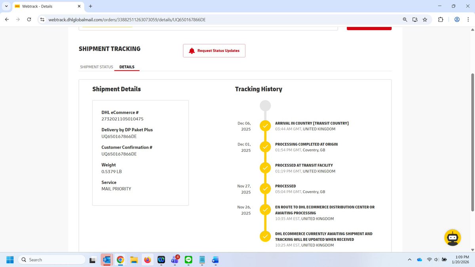Click the red button at the page top
The width and height of the screenshot is (475, 267).
click(x=369, y=28)
